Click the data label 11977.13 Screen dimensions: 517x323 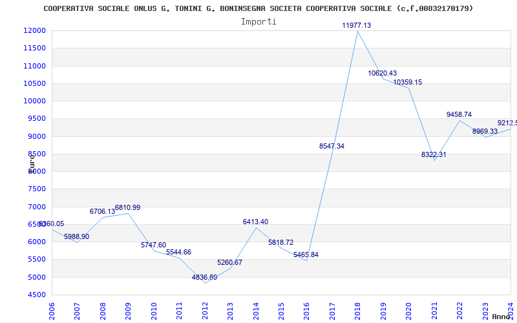(357, 25)
